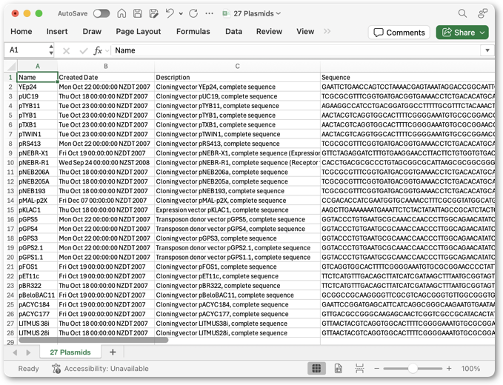
Task: Select cell with YEp24
Action: tap(37, 87)
